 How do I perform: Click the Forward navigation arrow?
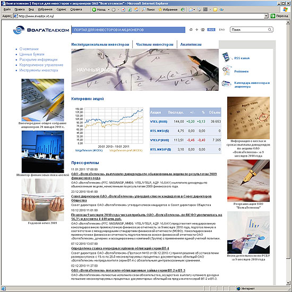(114, 10)
